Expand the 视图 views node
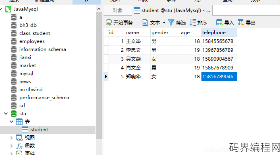Viewport: 280px width, 155px height. (12, 138)
